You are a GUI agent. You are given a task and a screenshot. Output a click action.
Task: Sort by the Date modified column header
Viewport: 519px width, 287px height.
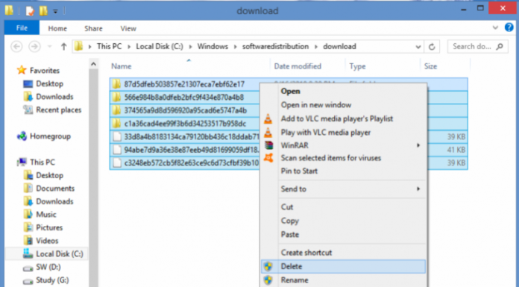tap(298, 66)
